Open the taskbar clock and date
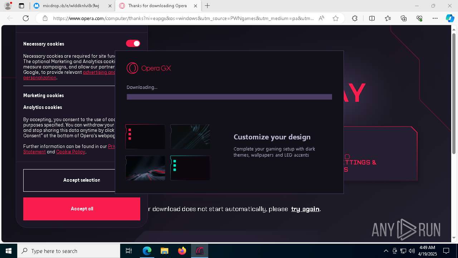Image resolution: width=458 pixels, height=258 pixels. pyautogui.click(x=428, y=251)
